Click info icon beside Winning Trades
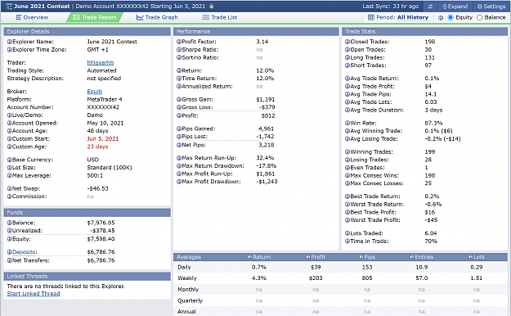 tap(347, 151)
